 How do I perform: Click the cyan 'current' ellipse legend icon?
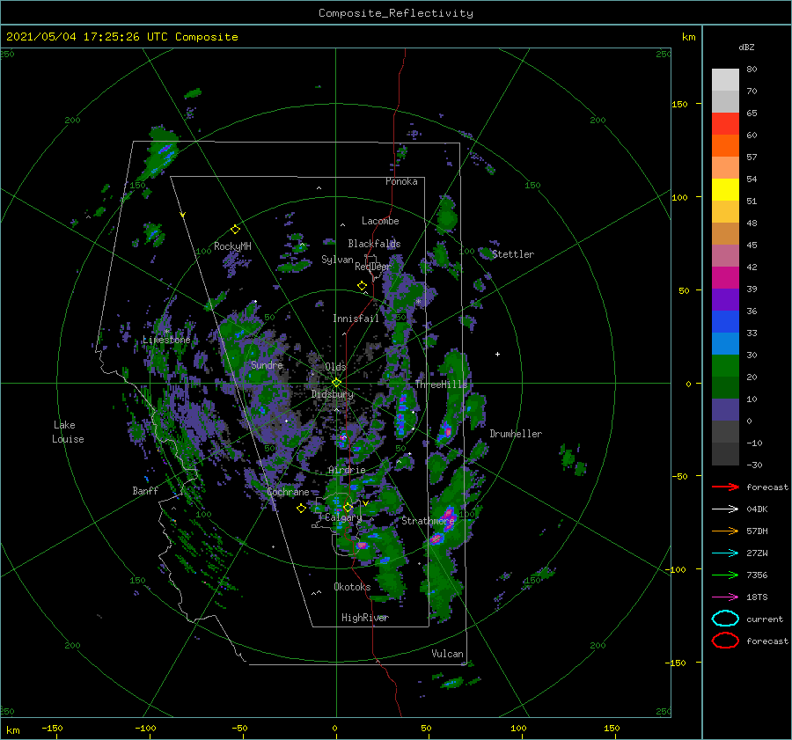[725, 619]
